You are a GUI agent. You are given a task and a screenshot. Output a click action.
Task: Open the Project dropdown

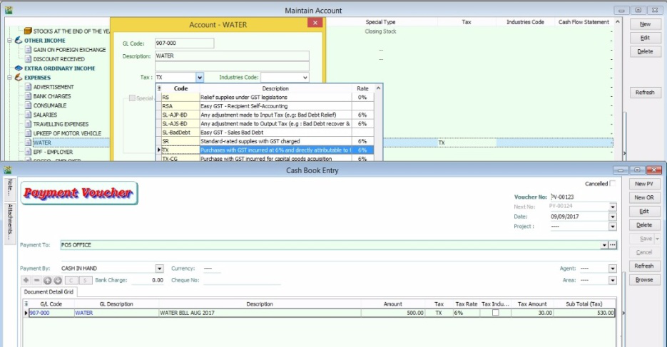pos(613,227)
